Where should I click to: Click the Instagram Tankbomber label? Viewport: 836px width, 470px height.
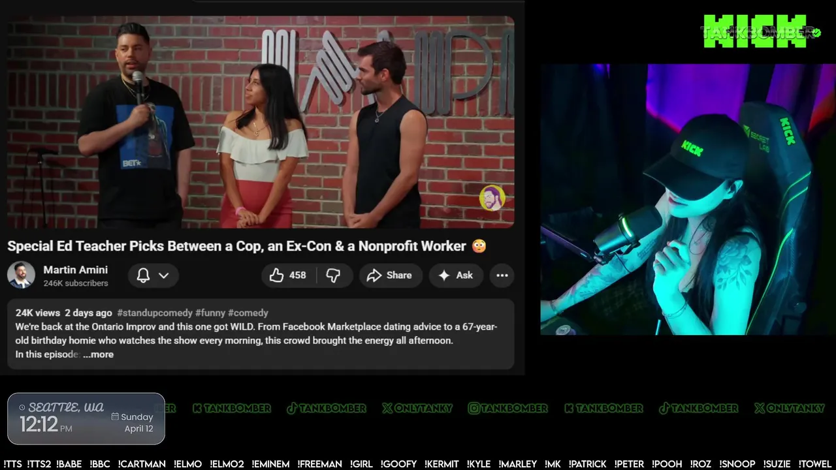coord(508,408)
